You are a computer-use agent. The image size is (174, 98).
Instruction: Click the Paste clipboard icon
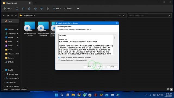click(29, 8)
